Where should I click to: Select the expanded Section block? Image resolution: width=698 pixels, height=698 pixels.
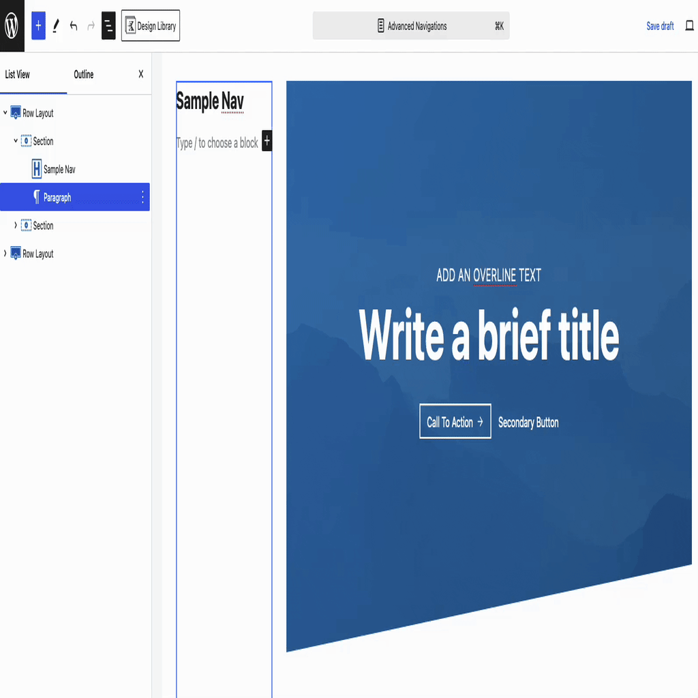tap(43, 141)
